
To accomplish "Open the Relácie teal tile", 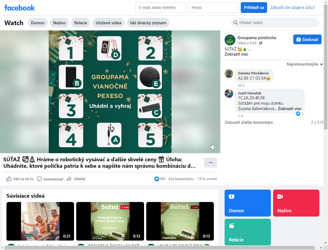I will coord(248,232).
